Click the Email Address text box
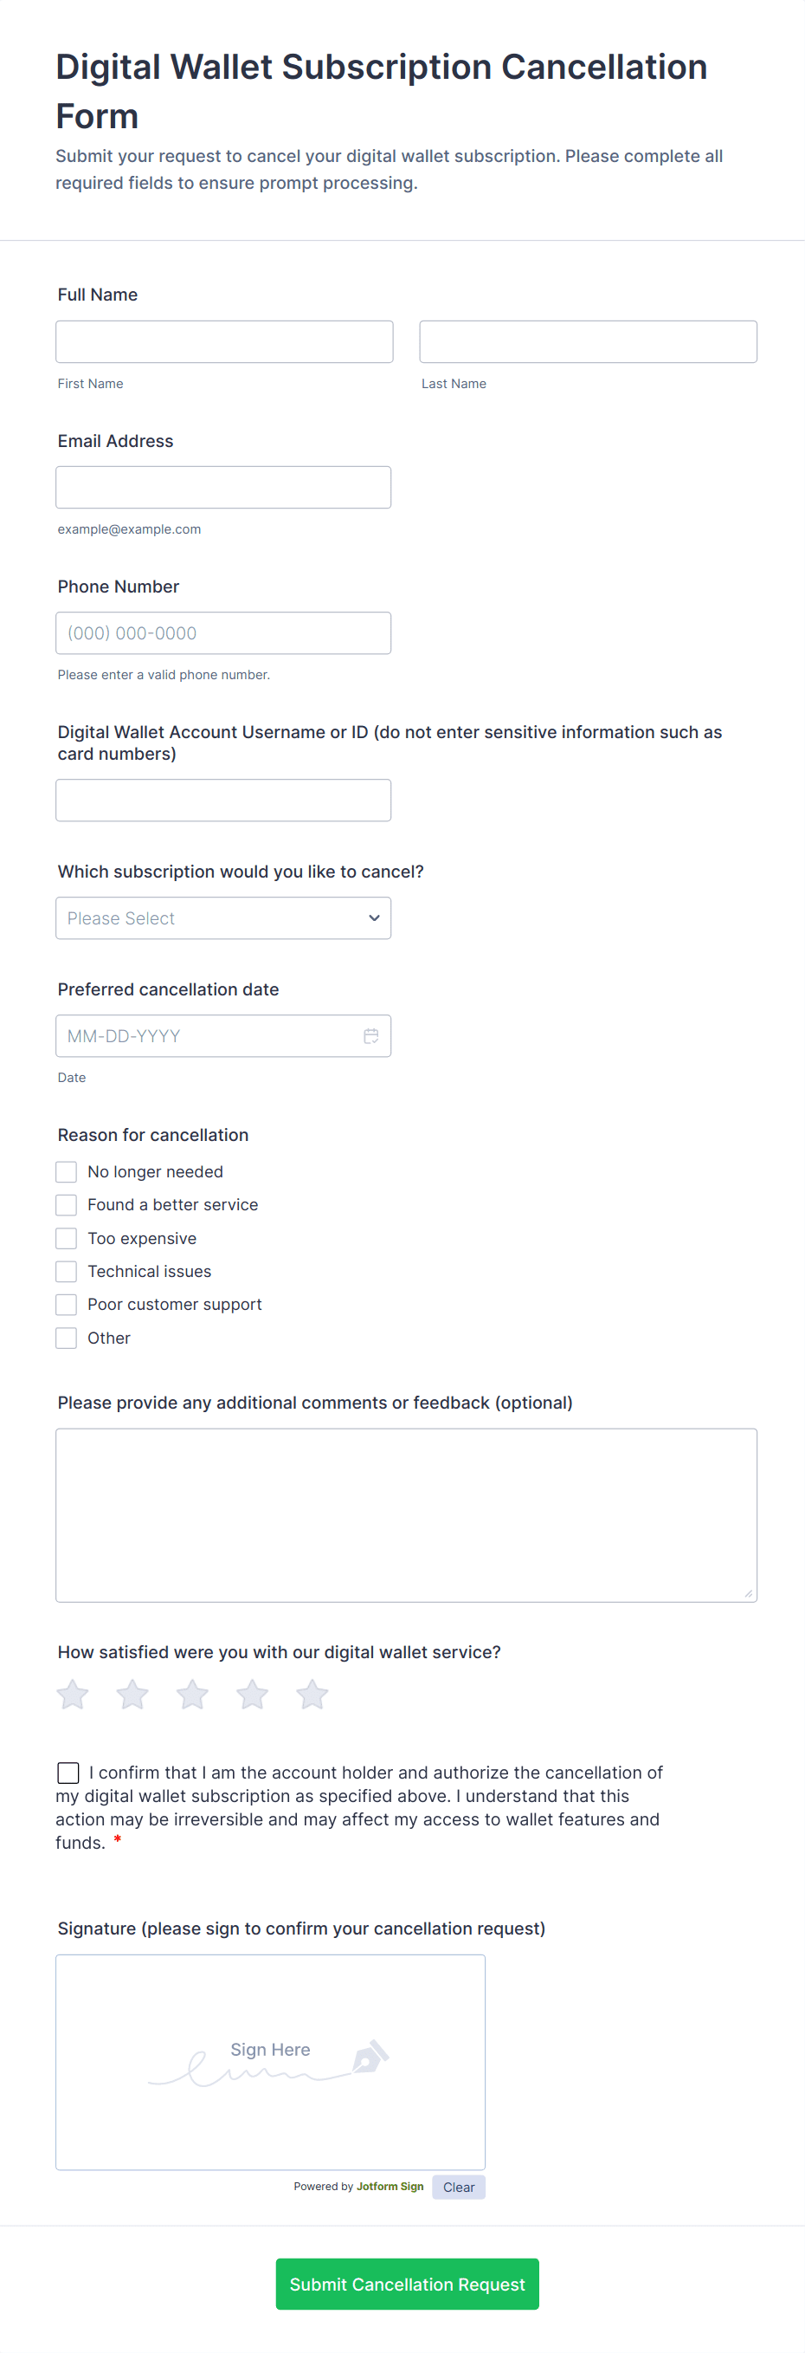805x2353 pixels. click(x=222, y=488)
